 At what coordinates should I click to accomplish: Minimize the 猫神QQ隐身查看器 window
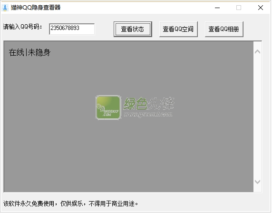(x=217, y=8)
